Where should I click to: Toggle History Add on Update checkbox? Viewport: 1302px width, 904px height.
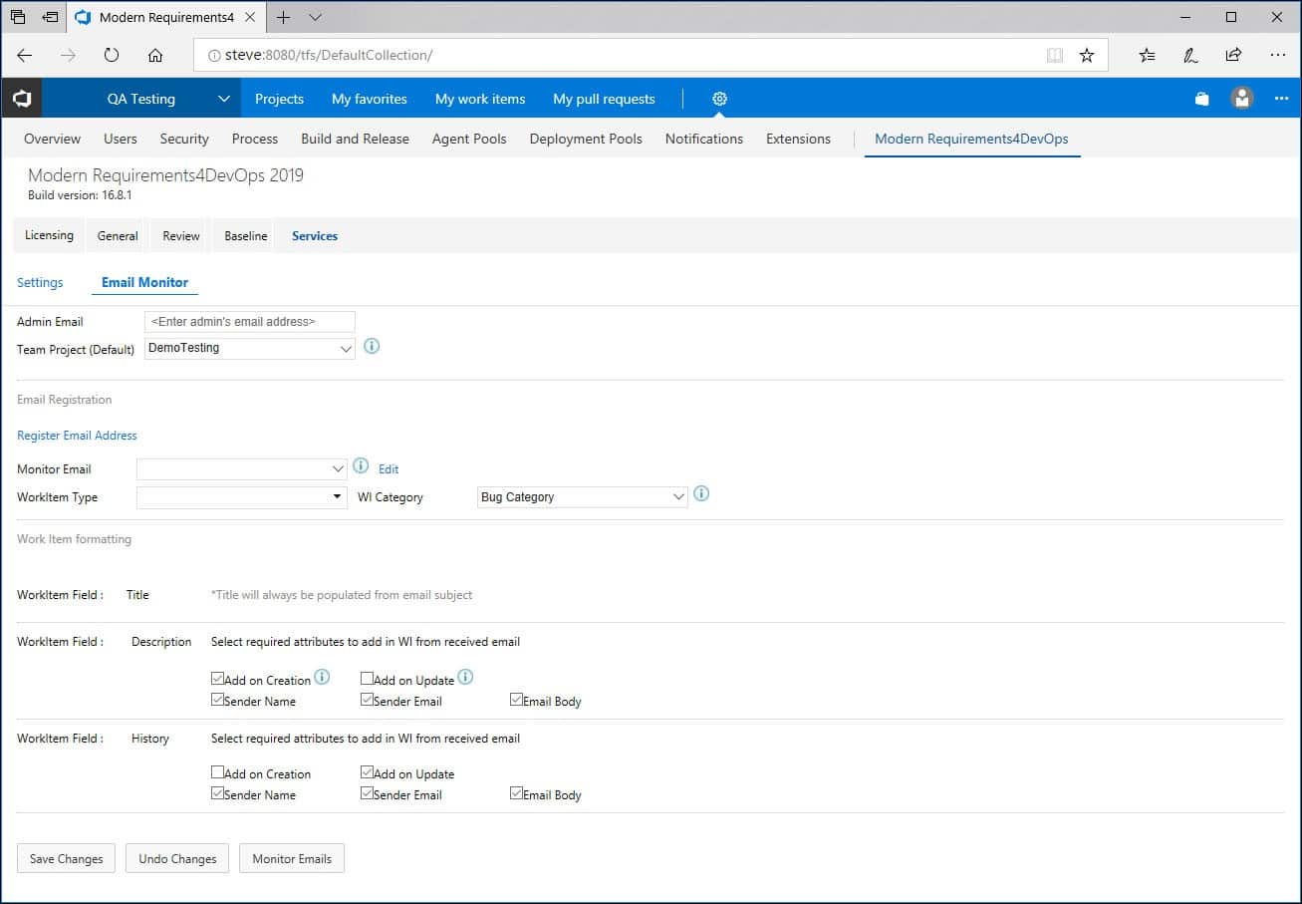pyautogui.click(x=367, y=772)
